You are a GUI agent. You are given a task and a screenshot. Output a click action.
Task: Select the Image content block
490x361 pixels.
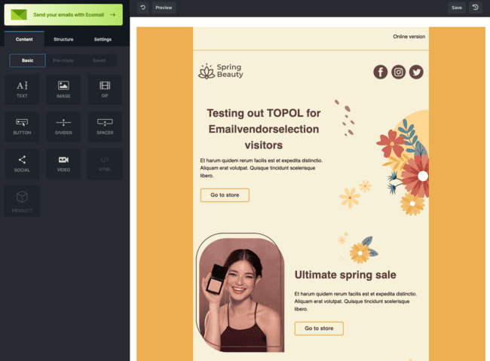click(x=63, y=90)
